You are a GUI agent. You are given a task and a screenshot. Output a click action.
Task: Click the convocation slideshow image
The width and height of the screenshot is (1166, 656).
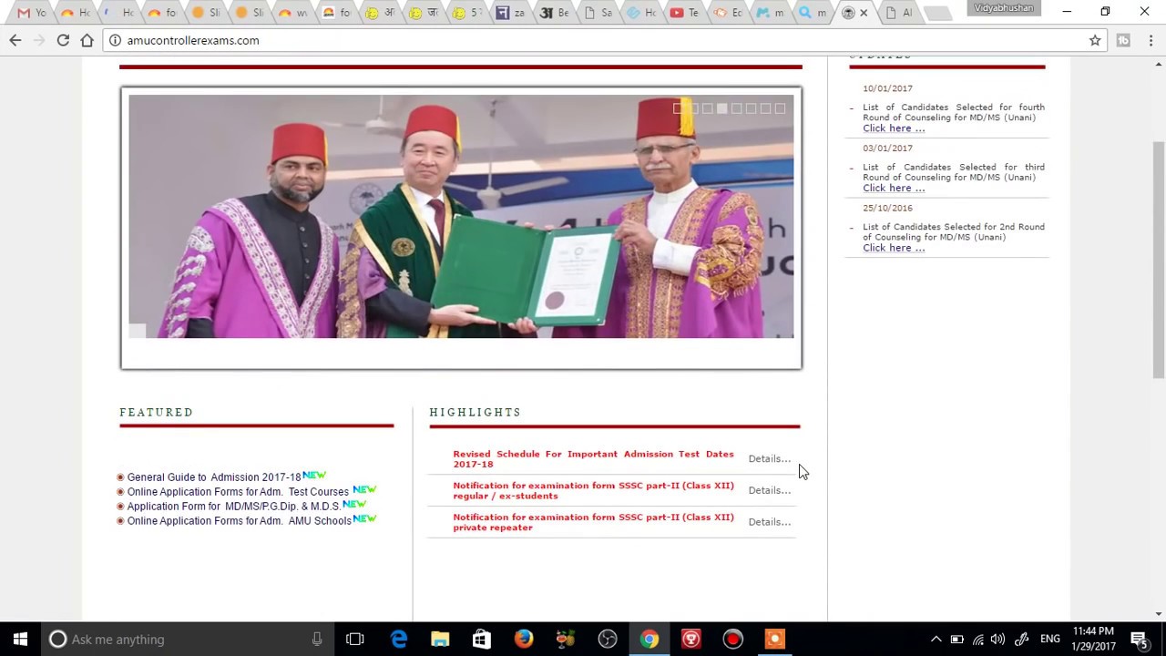(x=461, y=217)
